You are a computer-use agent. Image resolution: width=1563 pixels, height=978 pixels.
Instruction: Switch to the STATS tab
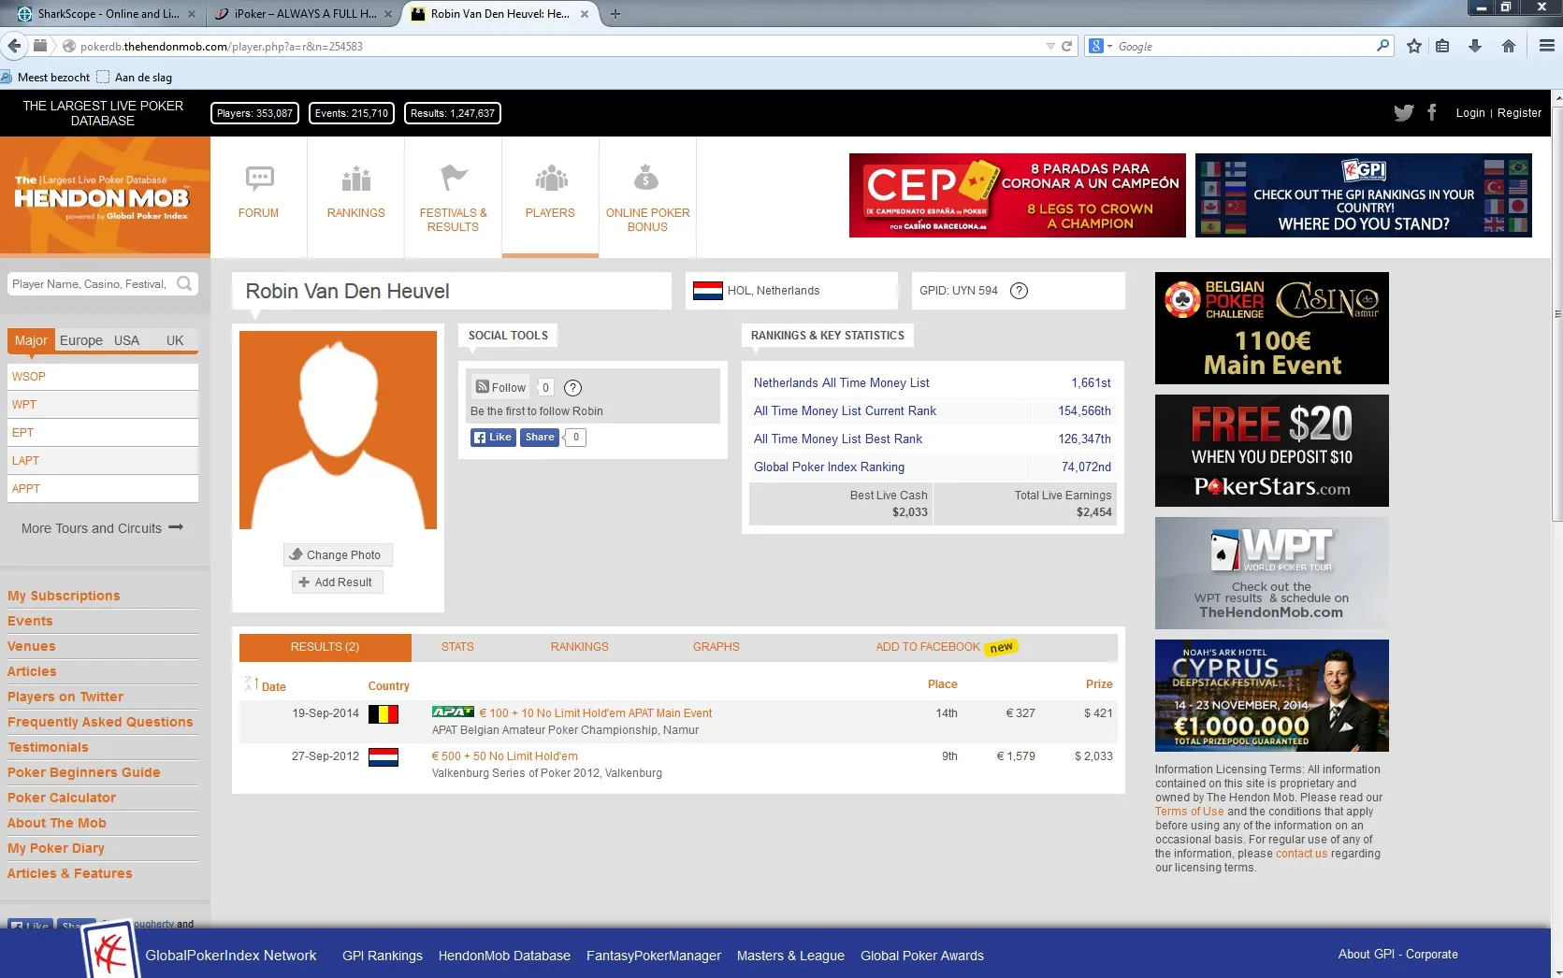457,647
